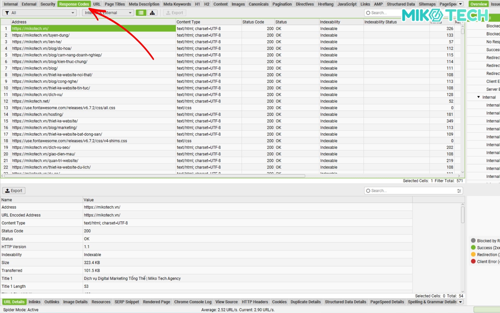Open the Inlinks bottom tab
Viewport: 500px width, 313px height.
34,302
